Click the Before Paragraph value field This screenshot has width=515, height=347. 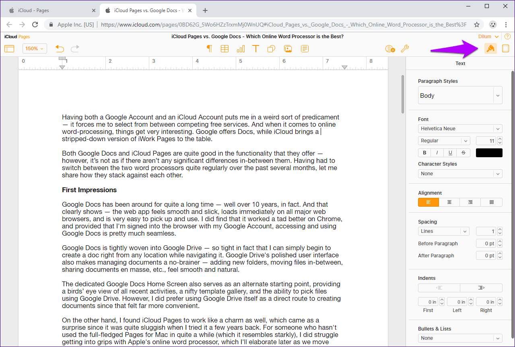coord(486,243)
